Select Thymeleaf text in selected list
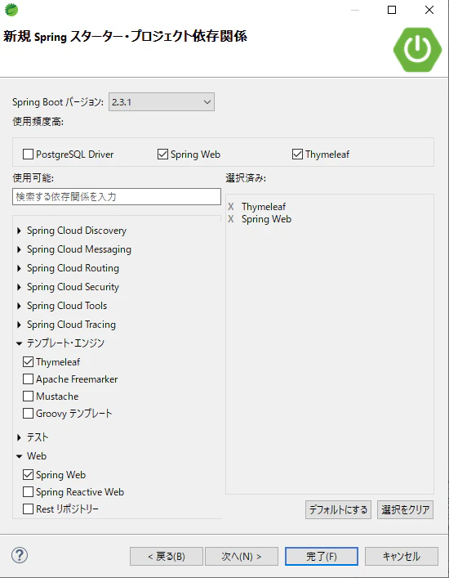 click(x=264, y=206)
